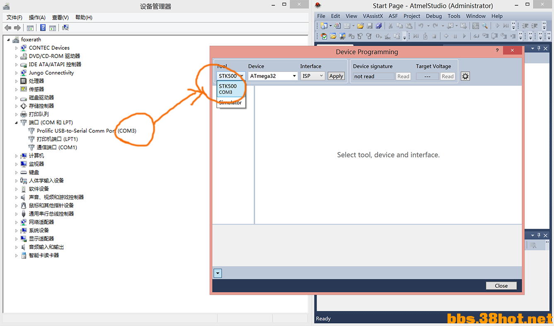Click Save floppy icon in Atmel Studio
Viewport: 554px width, 326px height.
(370, 26)
